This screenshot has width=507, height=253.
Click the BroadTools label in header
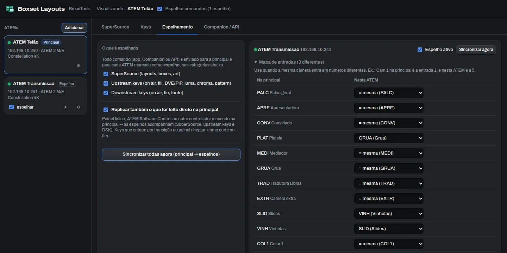(80, 9)
